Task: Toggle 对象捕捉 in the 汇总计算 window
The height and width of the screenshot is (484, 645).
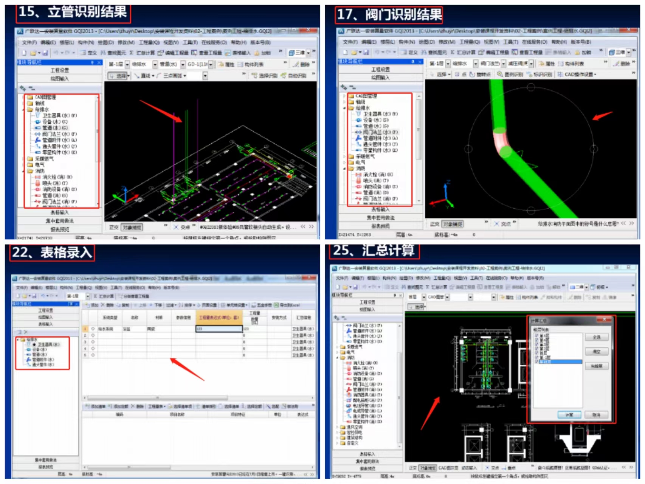Action: [428, 468]
